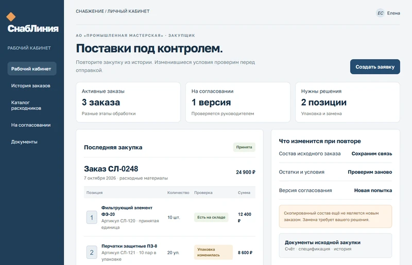Open the Активные заказы card
The image size is (412, 265).
tap(128, 102)
